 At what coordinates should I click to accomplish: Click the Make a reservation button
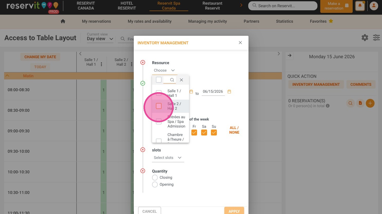pyautogui.click(x=337, y=6)
